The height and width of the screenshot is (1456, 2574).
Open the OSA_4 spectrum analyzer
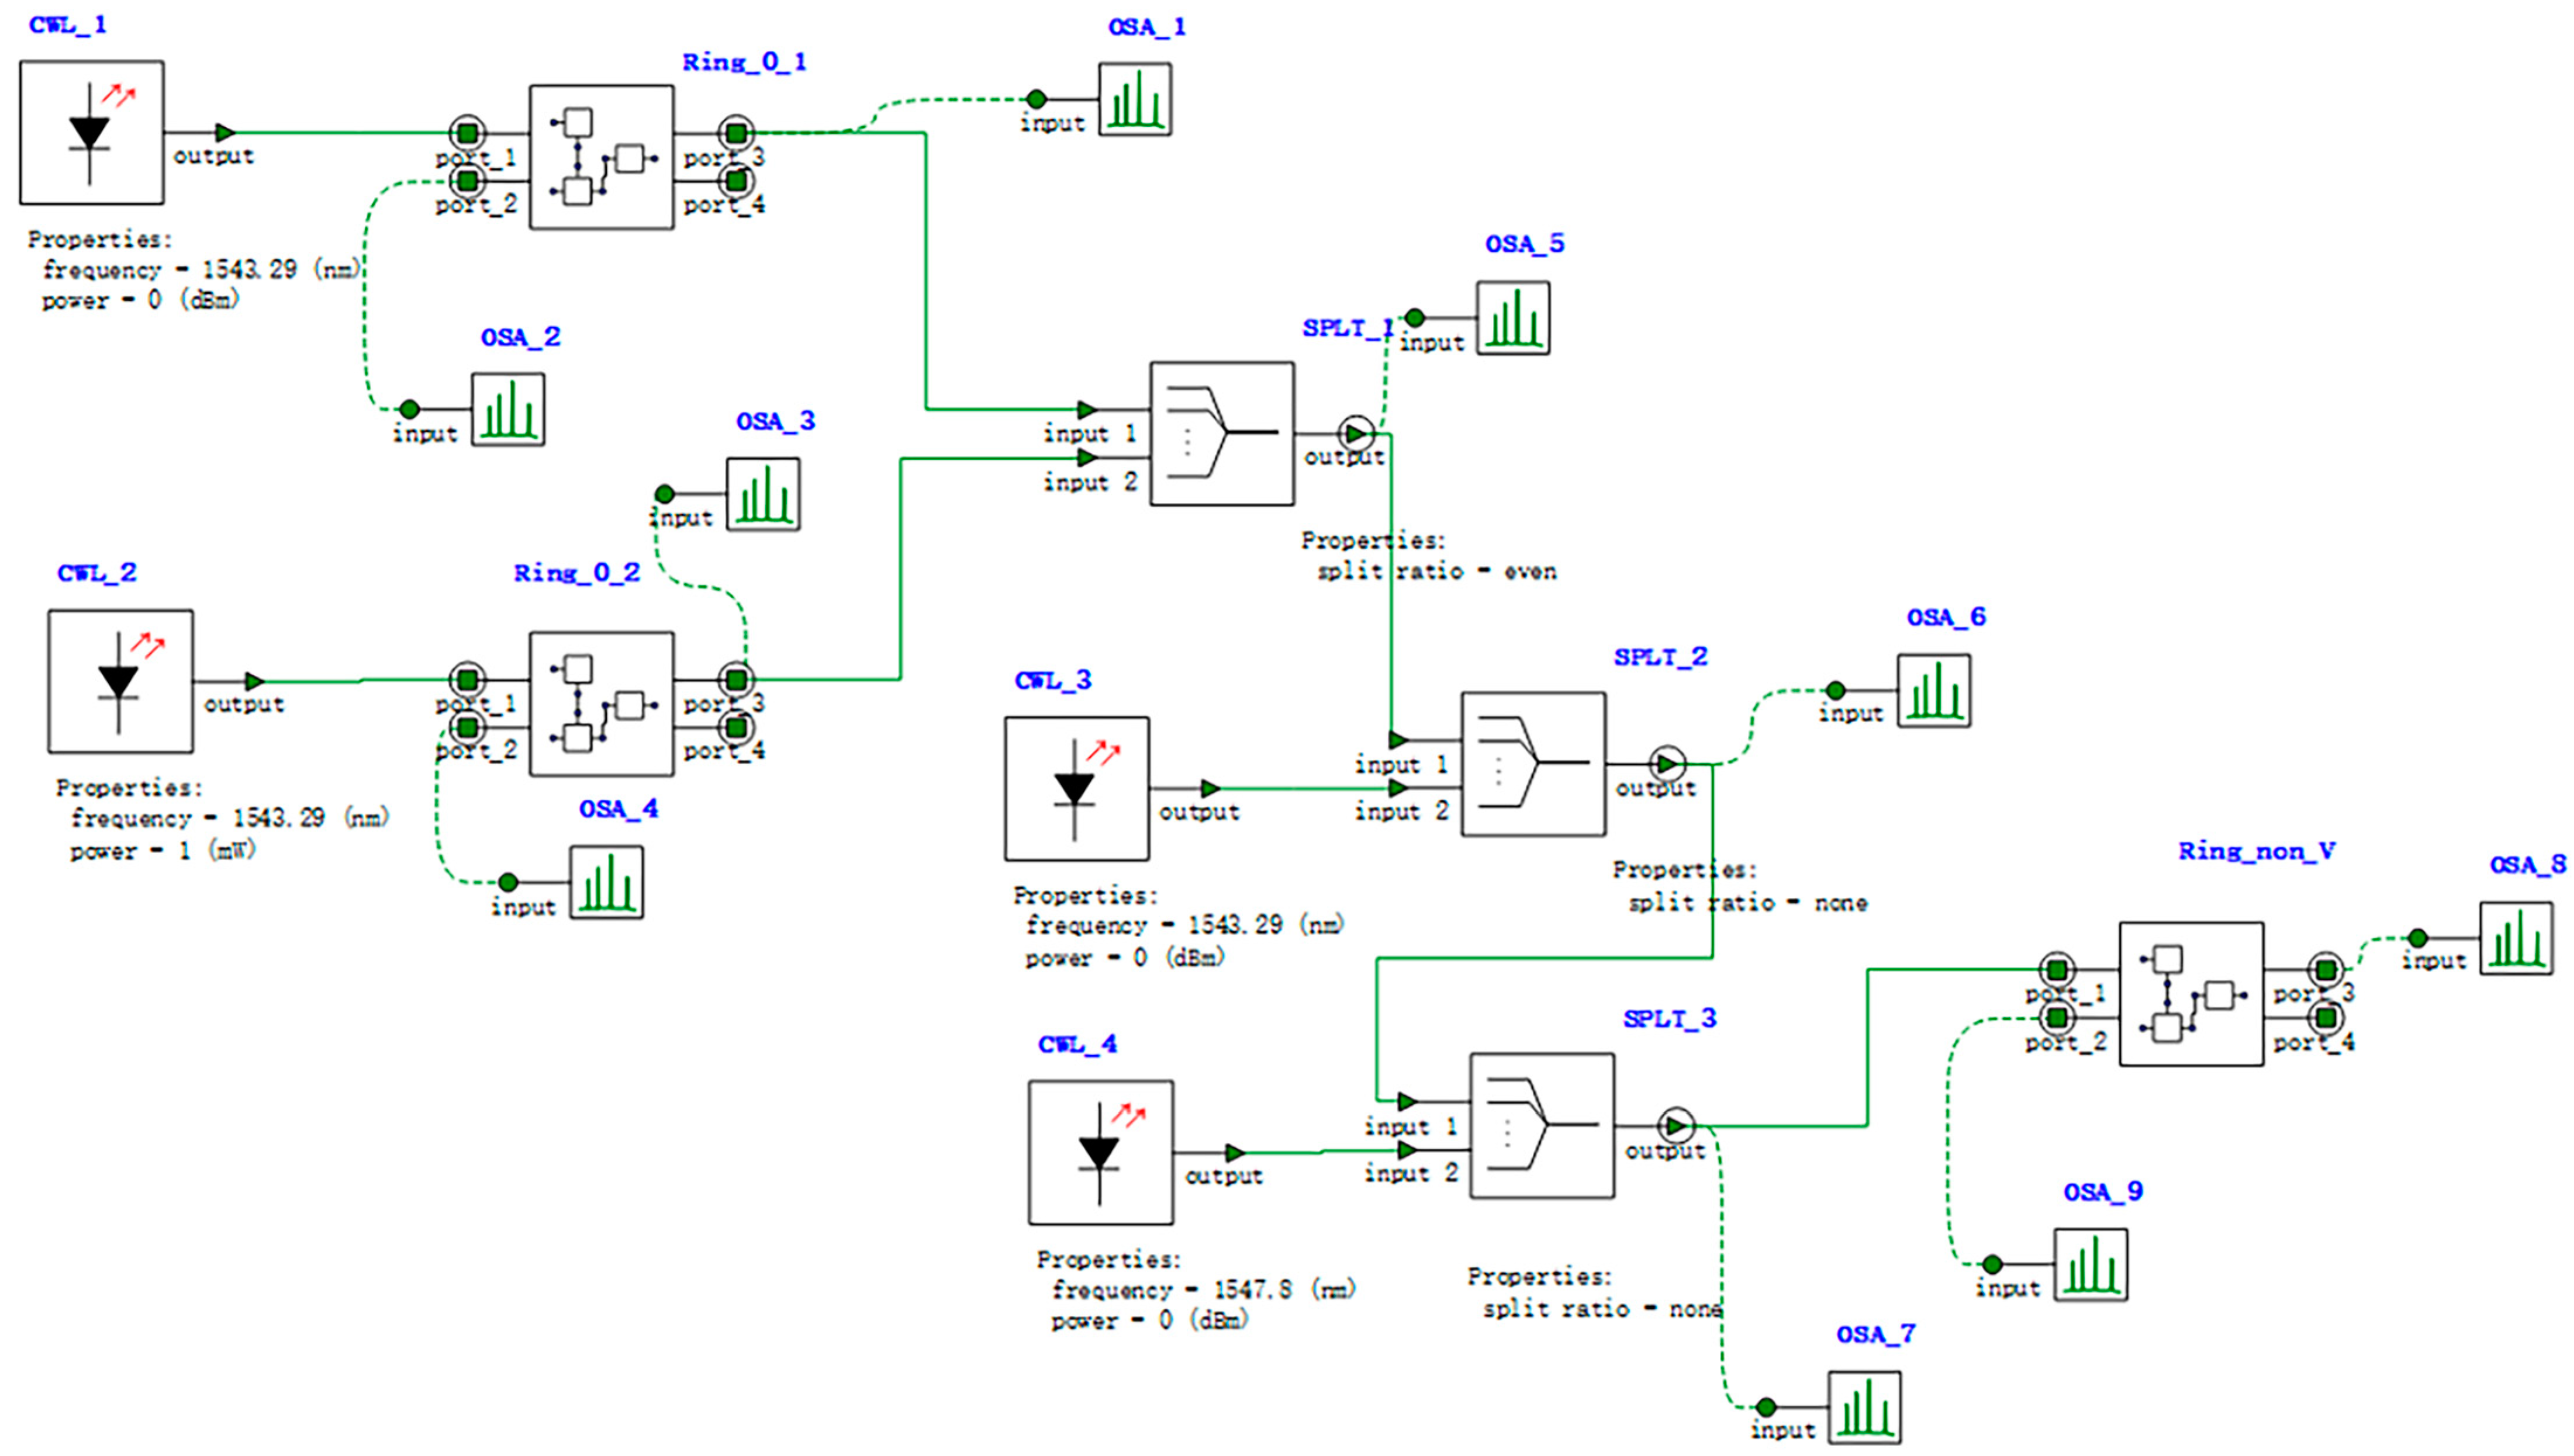(606, 882)
